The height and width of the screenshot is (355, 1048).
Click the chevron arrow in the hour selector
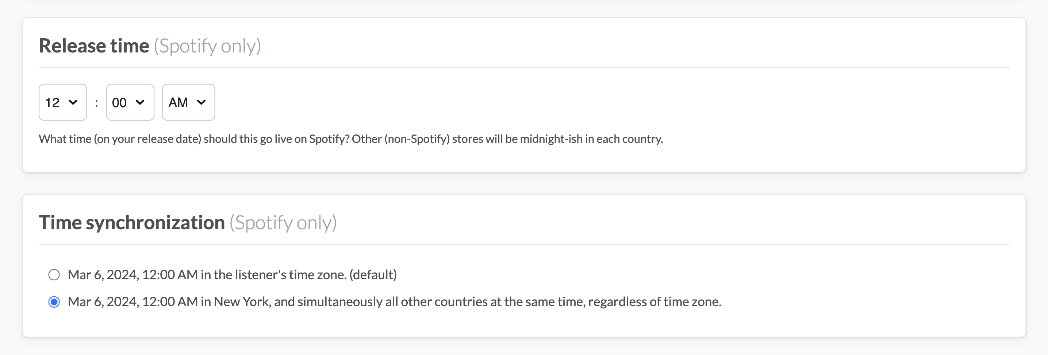73,102
